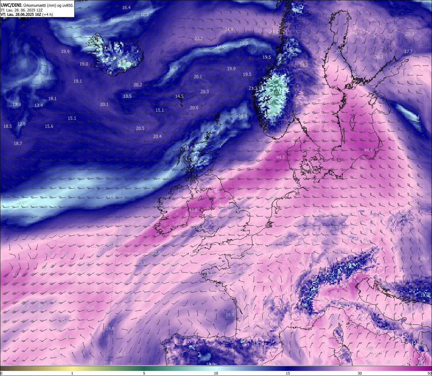Select the 24.8 value label
432x376 pixels.
pos(229,30)
